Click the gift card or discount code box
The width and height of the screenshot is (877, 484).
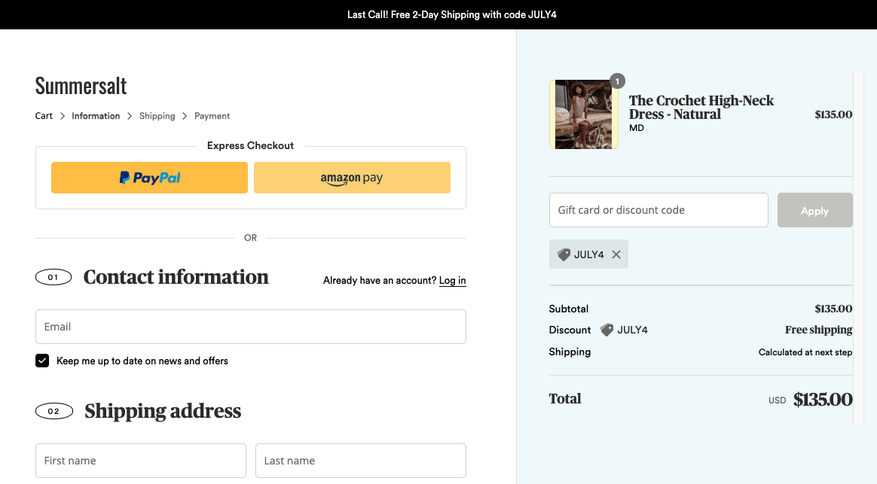click(659, 210)
